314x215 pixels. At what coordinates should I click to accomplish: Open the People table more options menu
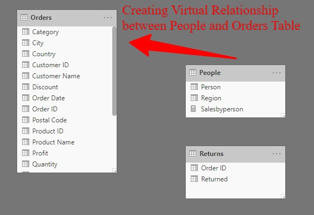(276, 73)
